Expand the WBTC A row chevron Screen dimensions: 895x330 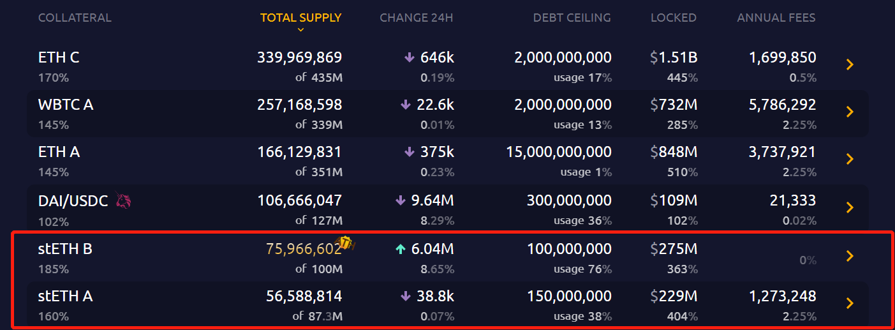coord(849,112)
